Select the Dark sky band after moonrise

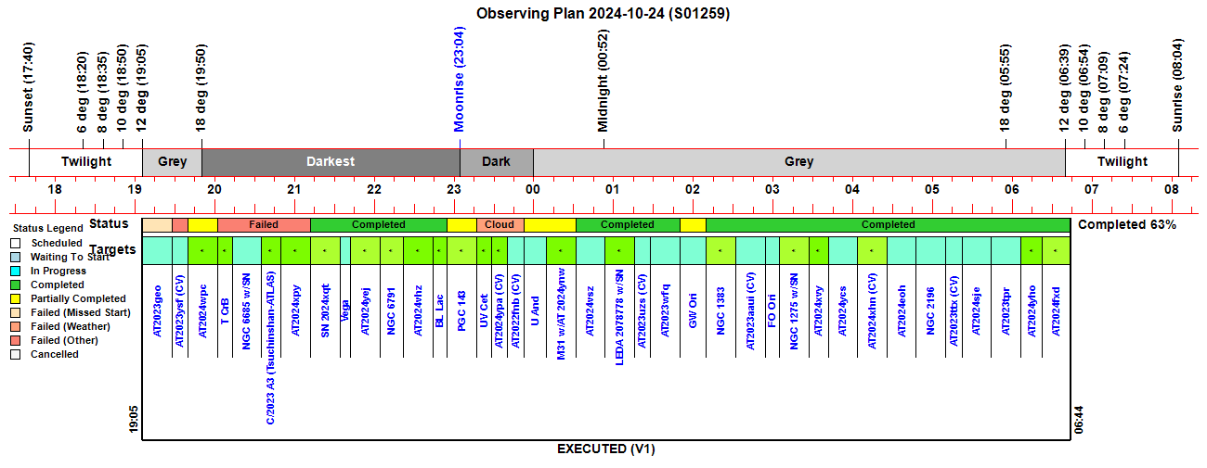click(x=496, y=161)
